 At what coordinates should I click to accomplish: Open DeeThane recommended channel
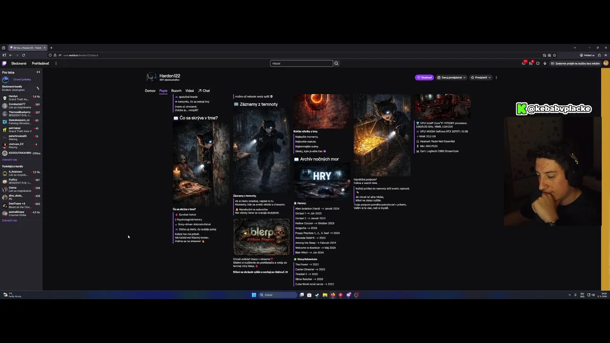(21, 205)
